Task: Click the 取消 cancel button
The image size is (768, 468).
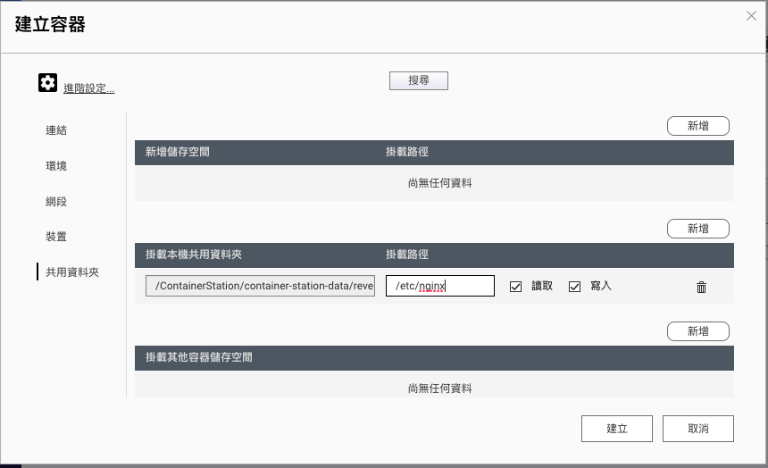Action: 698,429
